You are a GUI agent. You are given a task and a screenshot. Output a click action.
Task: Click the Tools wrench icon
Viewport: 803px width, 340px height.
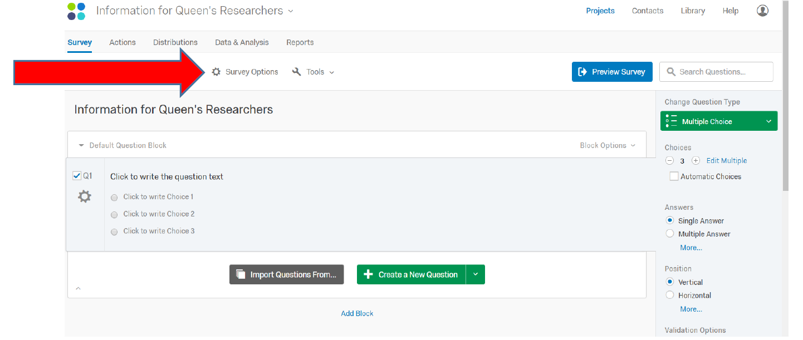(x=297, y=72)
